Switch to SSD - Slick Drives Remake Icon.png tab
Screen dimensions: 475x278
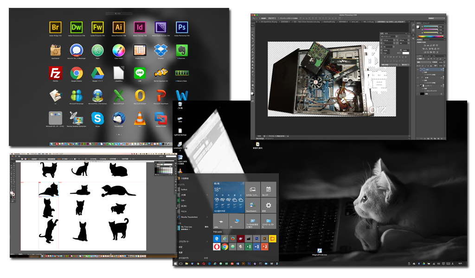(x=306, y=22)
